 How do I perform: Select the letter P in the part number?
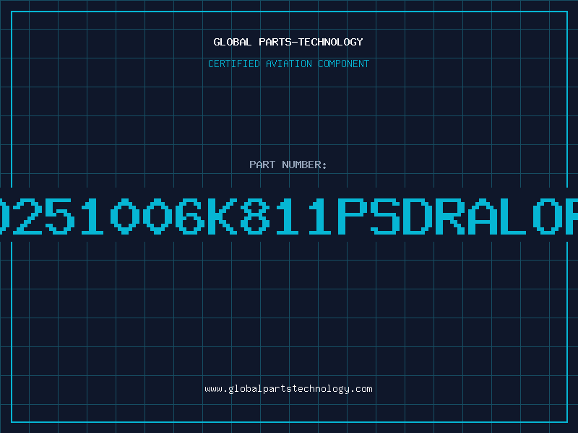(x=352, y=216)
